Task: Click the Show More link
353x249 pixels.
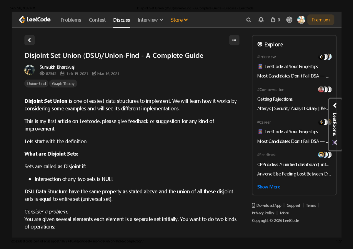Action: tap(269, 187)
